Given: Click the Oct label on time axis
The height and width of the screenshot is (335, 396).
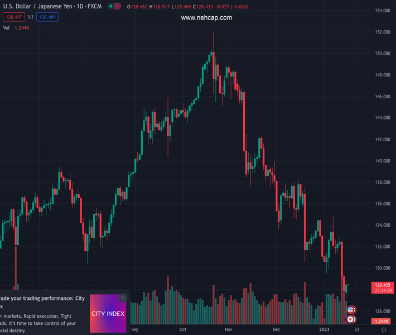Looking at the screenshot, I should click(x=183, y=330).
